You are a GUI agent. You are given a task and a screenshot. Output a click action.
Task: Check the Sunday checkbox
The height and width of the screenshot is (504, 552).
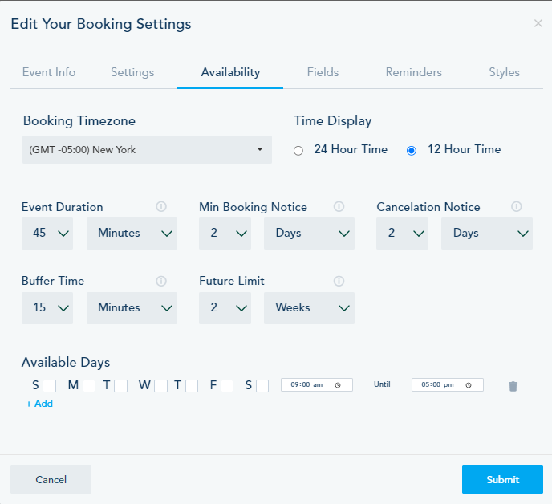point(49,386)
